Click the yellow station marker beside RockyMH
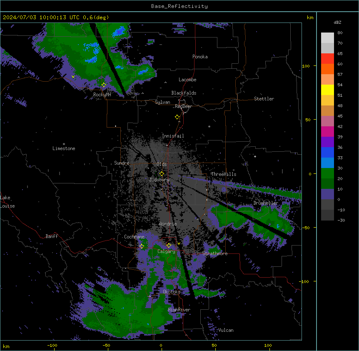This screenshot has width=359, height=351. pyautogui.click(x=104, y=85)
